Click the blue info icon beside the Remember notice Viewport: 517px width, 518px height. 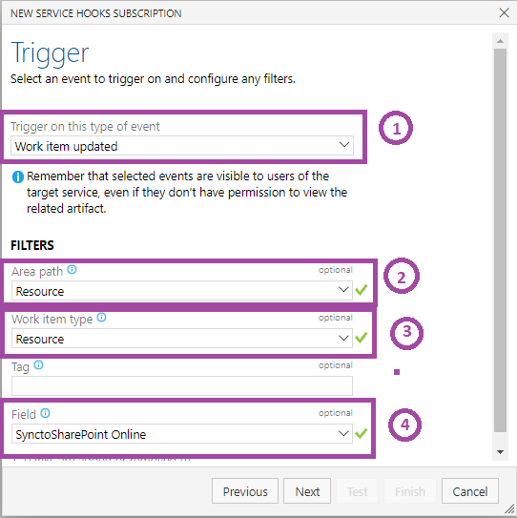[18, 176]
